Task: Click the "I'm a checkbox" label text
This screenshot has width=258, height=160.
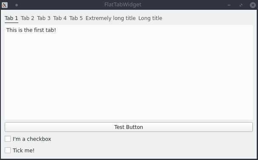Action: [x=32, y=139]
